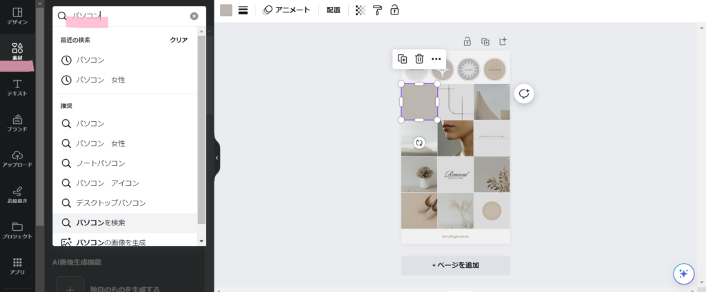Open the テキスト (Text) sidebar tab
Viewport: 706px width, 292px height.
pyautogui.click(x=17, y=88)
